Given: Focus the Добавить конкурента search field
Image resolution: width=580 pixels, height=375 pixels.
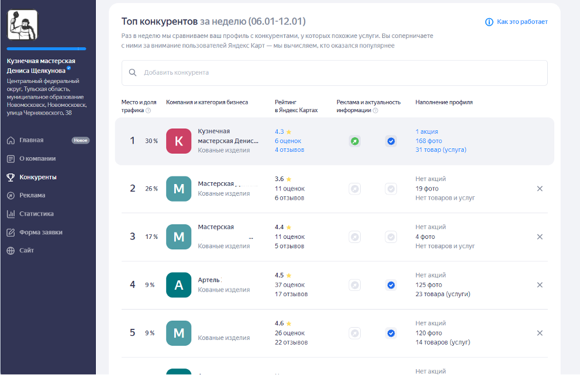Looking at the screenshot, I should click(334, 73).
